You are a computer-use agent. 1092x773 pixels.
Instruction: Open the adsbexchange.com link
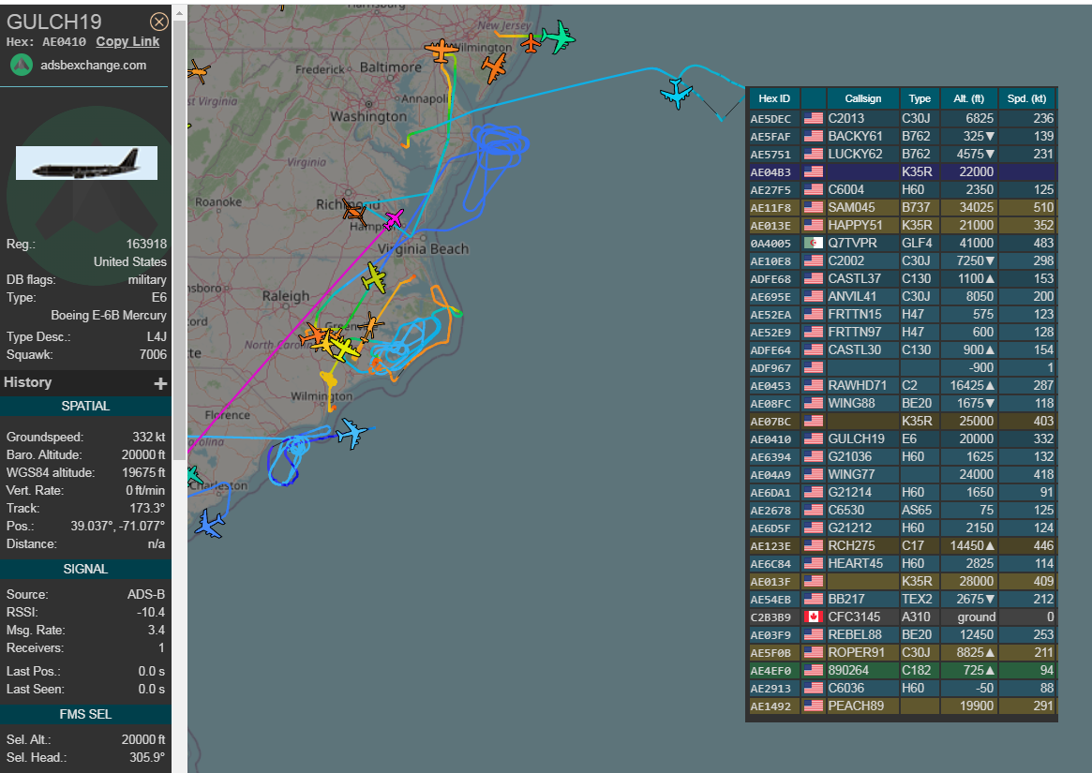(94, 66)
